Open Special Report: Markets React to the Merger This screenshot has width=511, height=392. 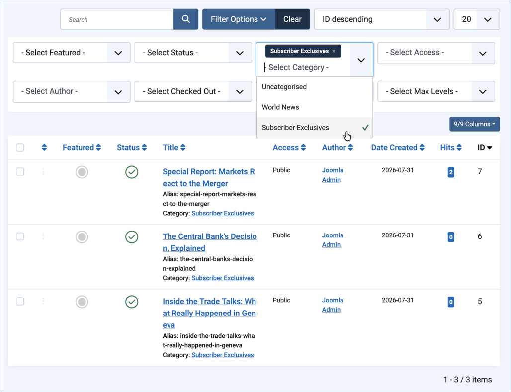(209, 177)
